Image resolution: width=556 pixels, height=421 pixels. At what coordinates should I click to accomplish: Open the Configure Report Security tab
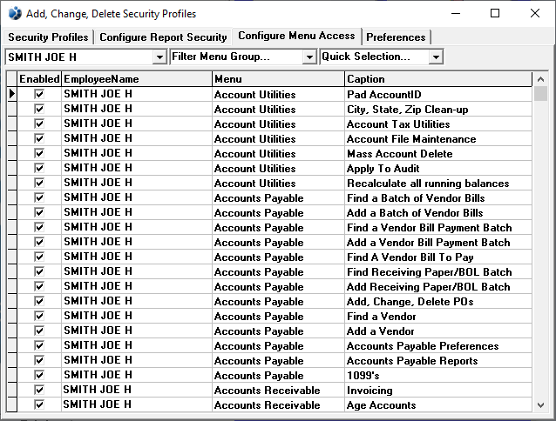click(163, 37)
